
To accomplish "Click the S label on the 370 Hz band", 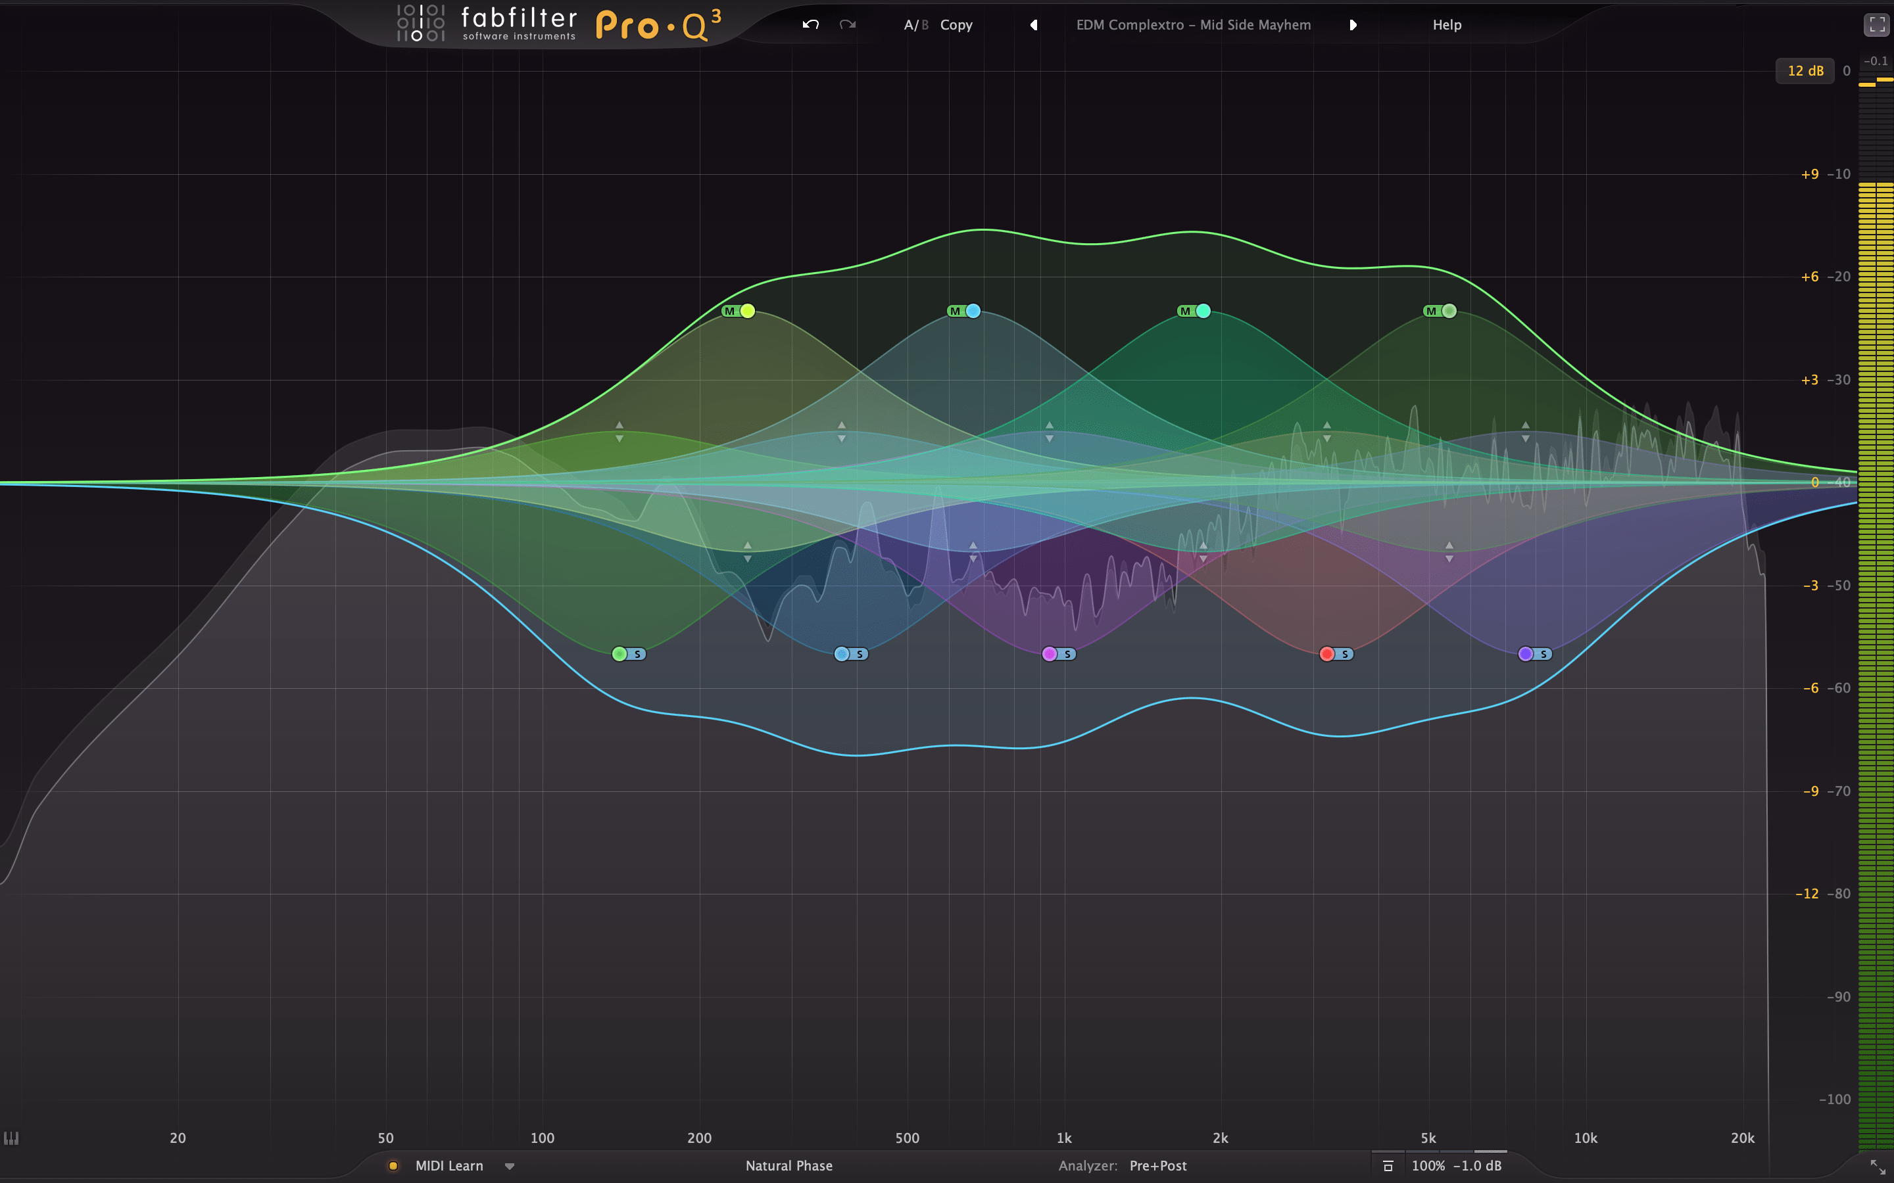I will [860, 654].
